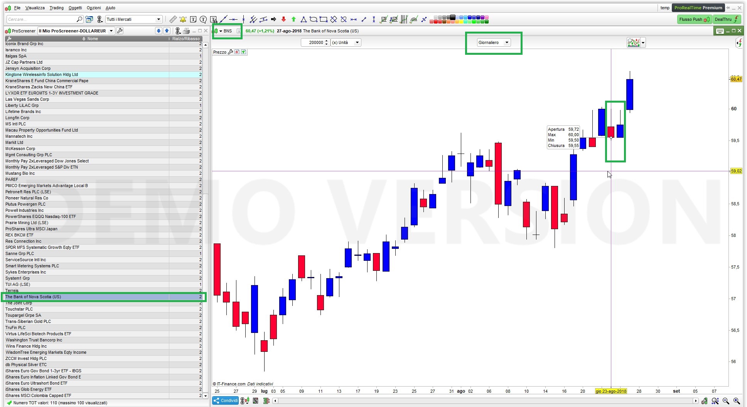Open the Oggetti menu

[x=75, y=8]
